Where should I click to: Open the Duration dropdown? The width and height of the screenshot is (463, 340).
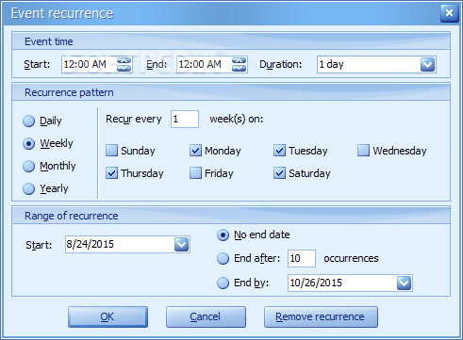coord(427,65)
